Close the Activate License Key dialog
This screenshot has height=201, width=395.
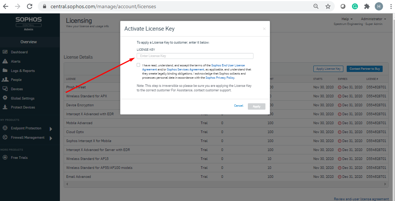coord(264,29)
